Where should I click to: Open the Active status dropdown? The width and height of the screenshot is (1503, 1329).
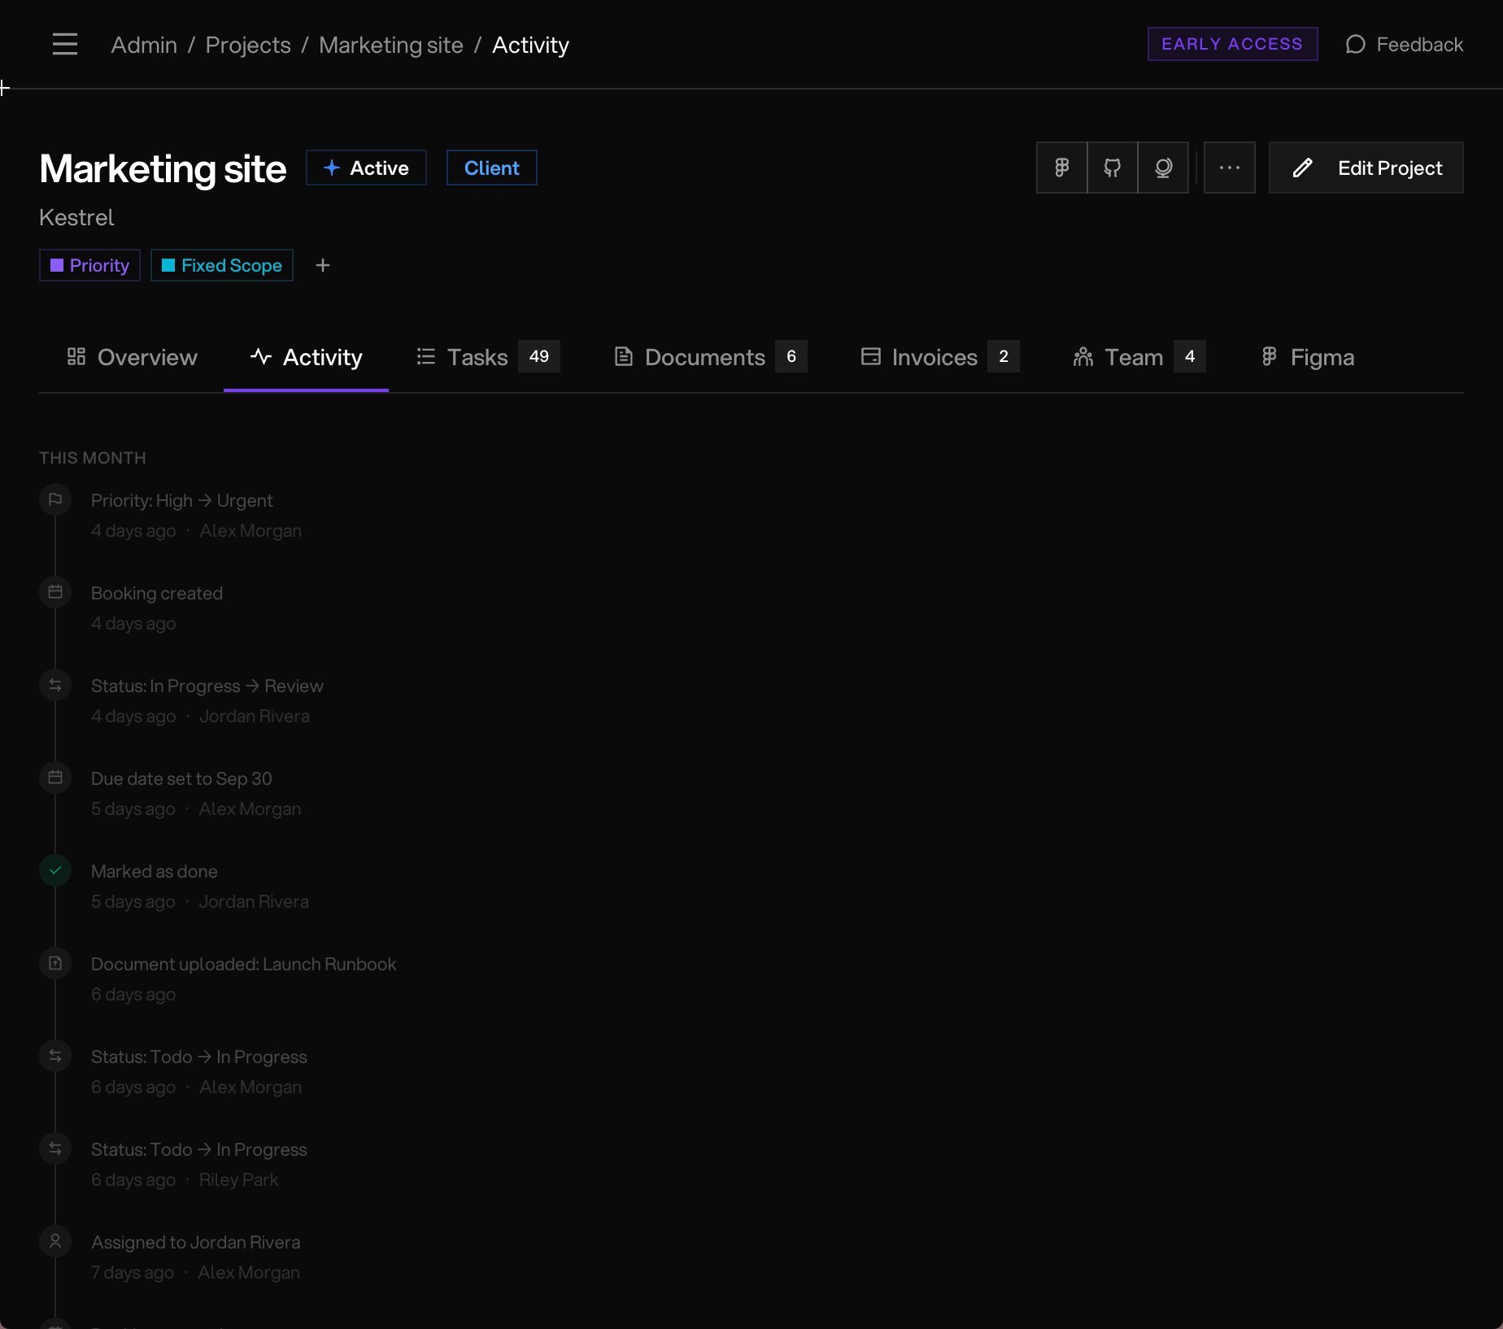(366, 168)
